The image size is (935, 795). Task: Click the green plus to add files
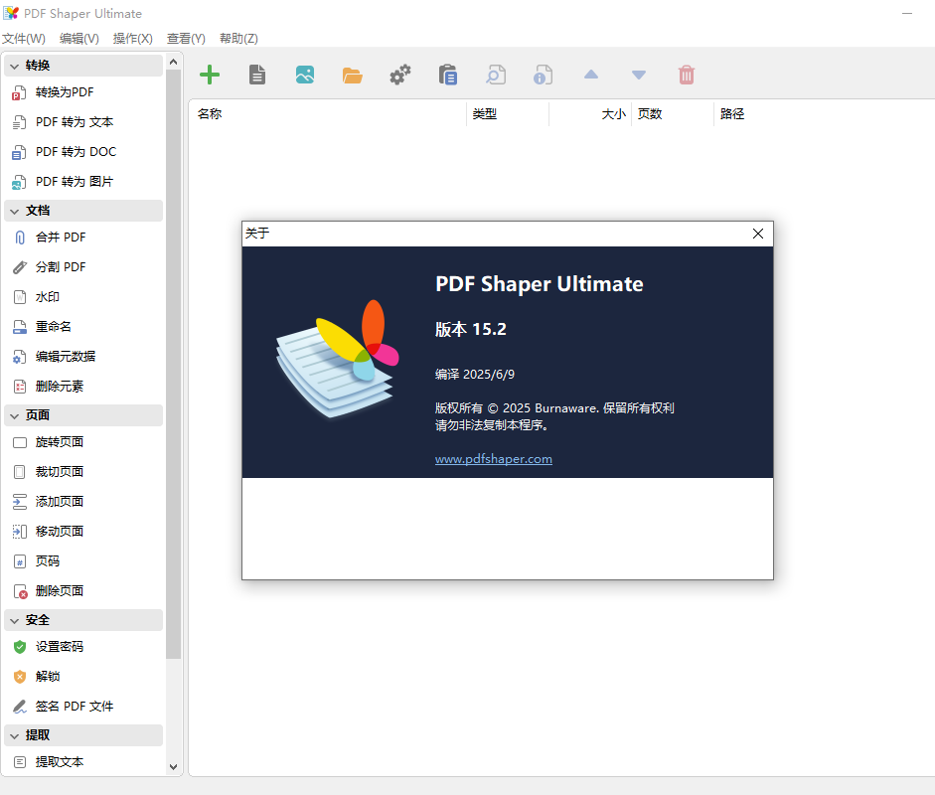(x=210, y=74)
